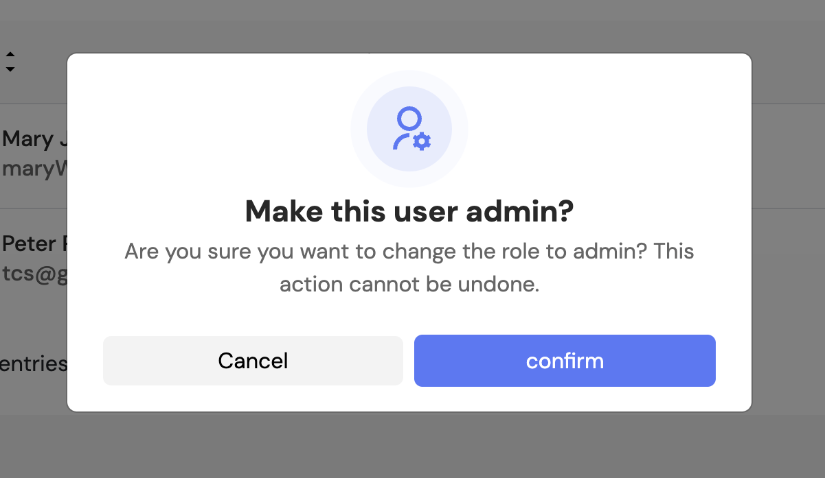Click the tcs@g email address text
This screenshot has width=825, height=478.
(34, 272)
